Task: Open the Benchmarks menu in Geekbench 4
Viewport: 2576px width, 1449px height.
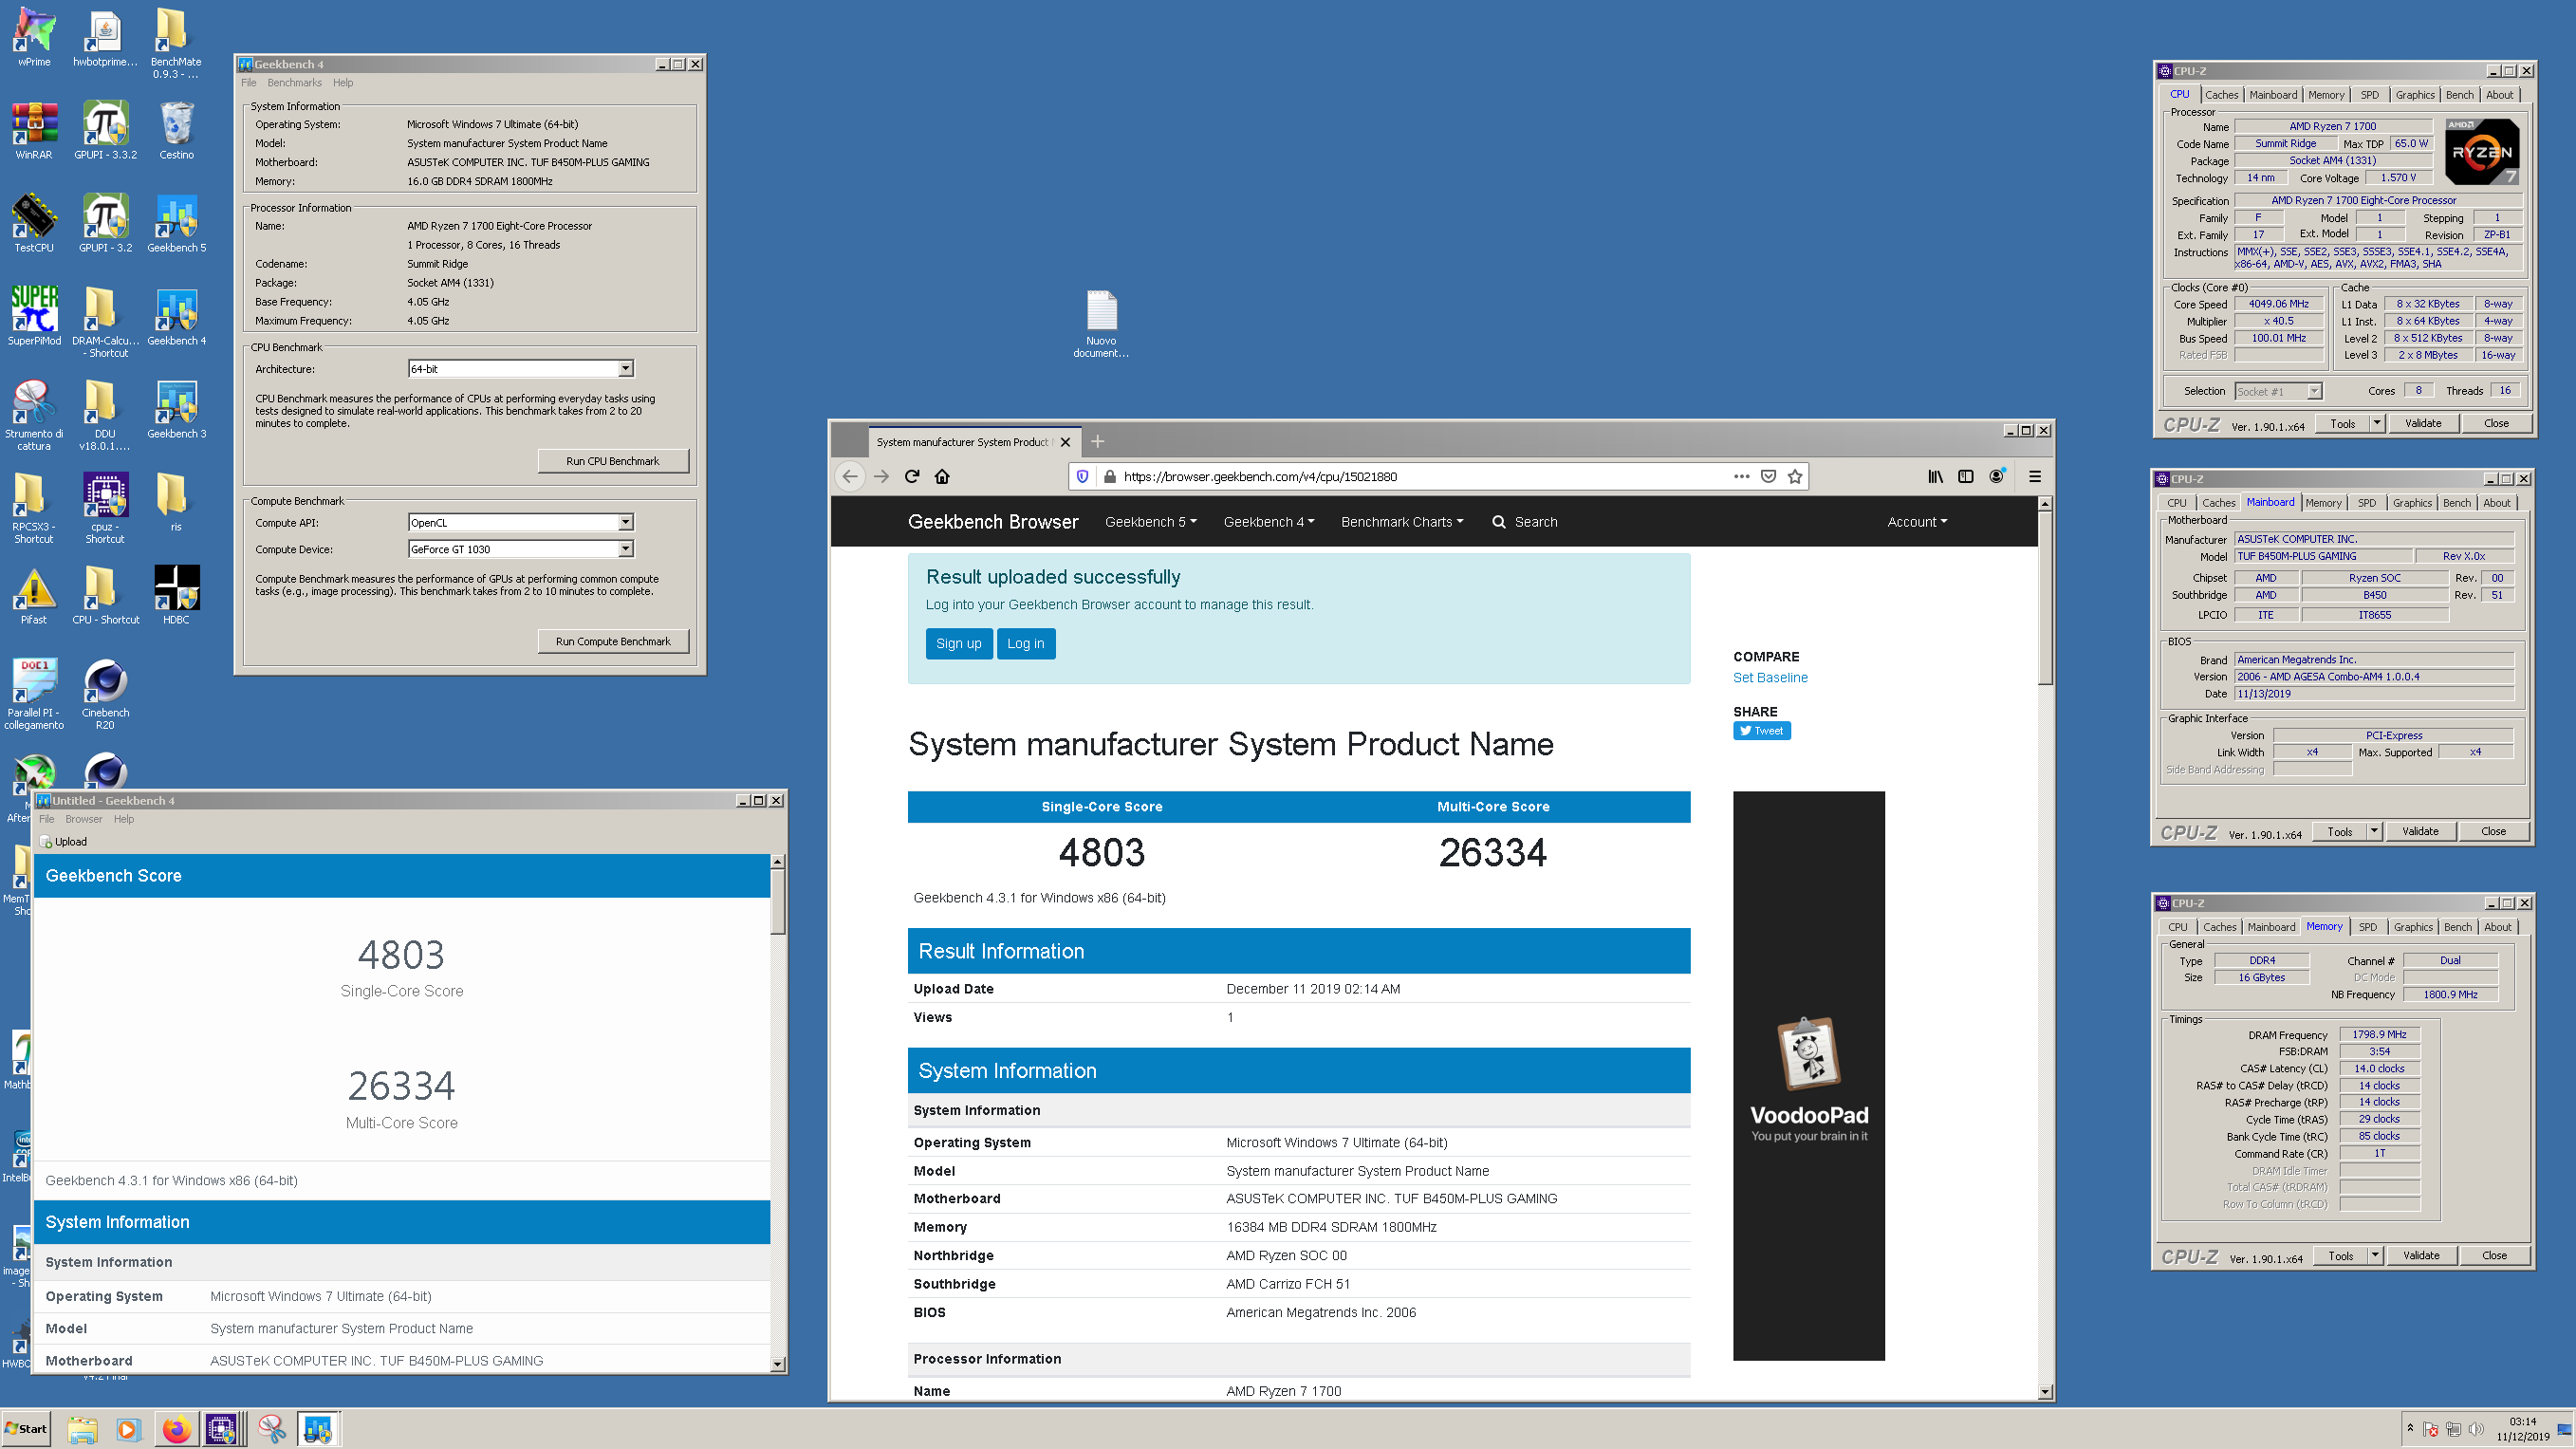Action: click(294, 83)
